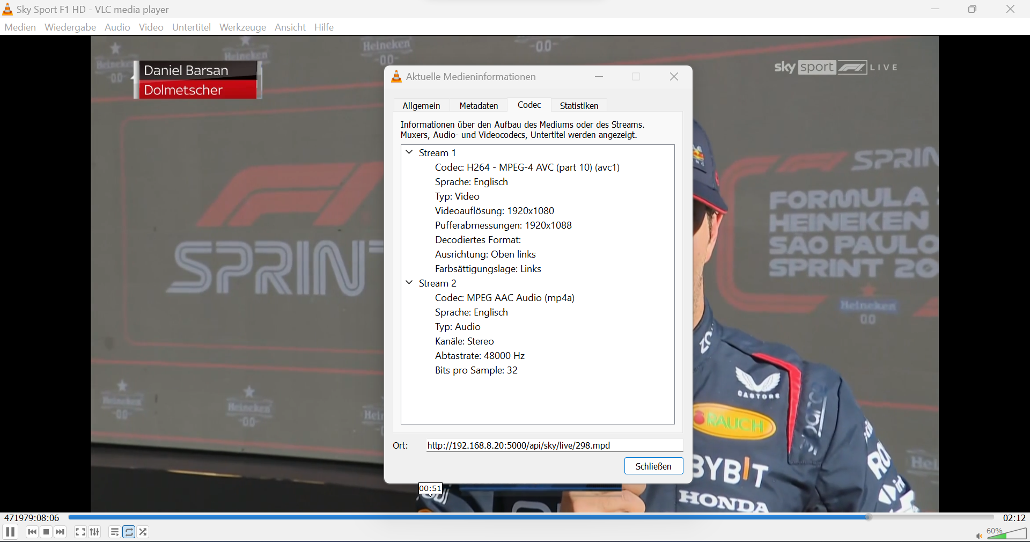Minimize the Medieninformationen dialog
The width and height of the screenshot is (1030, 542).
pyautogui.click(x=599, y=77)
